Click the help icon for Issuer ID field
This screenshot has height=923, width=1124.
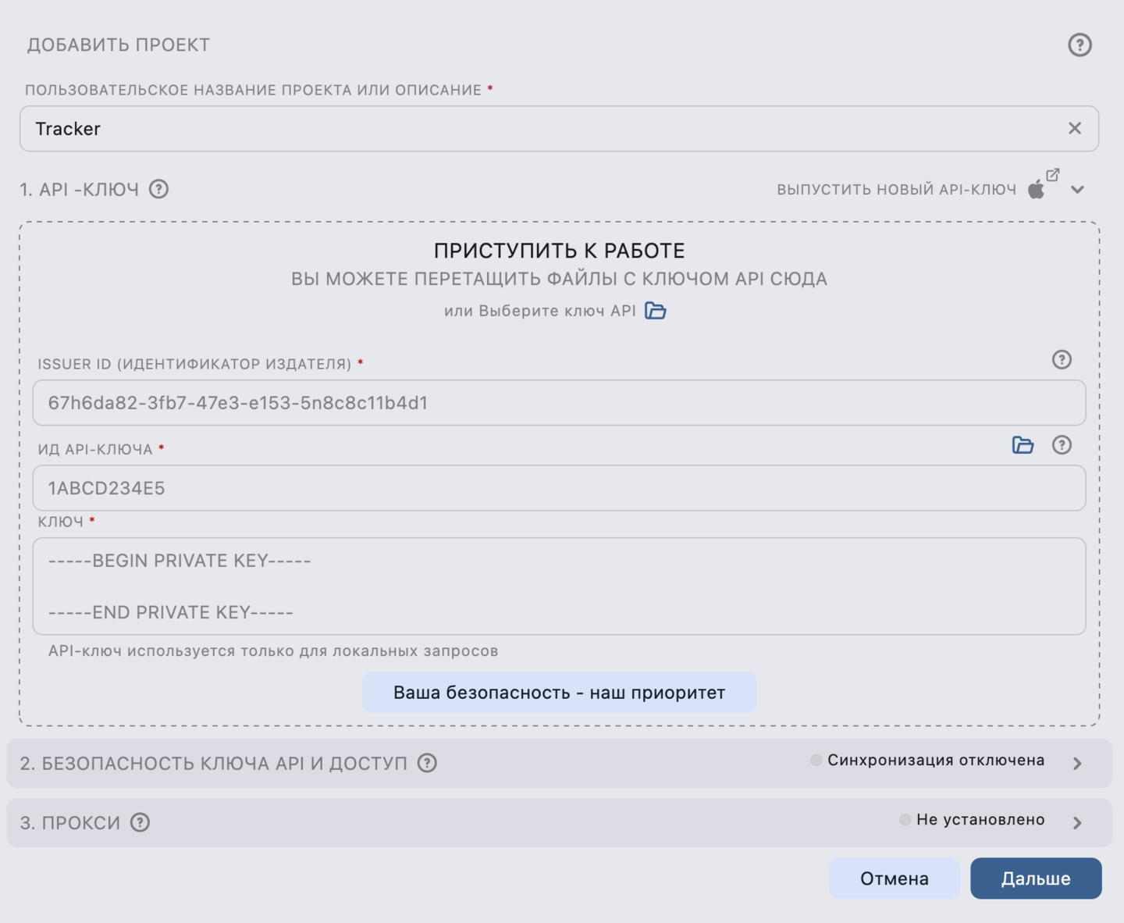pos(1062,359)
